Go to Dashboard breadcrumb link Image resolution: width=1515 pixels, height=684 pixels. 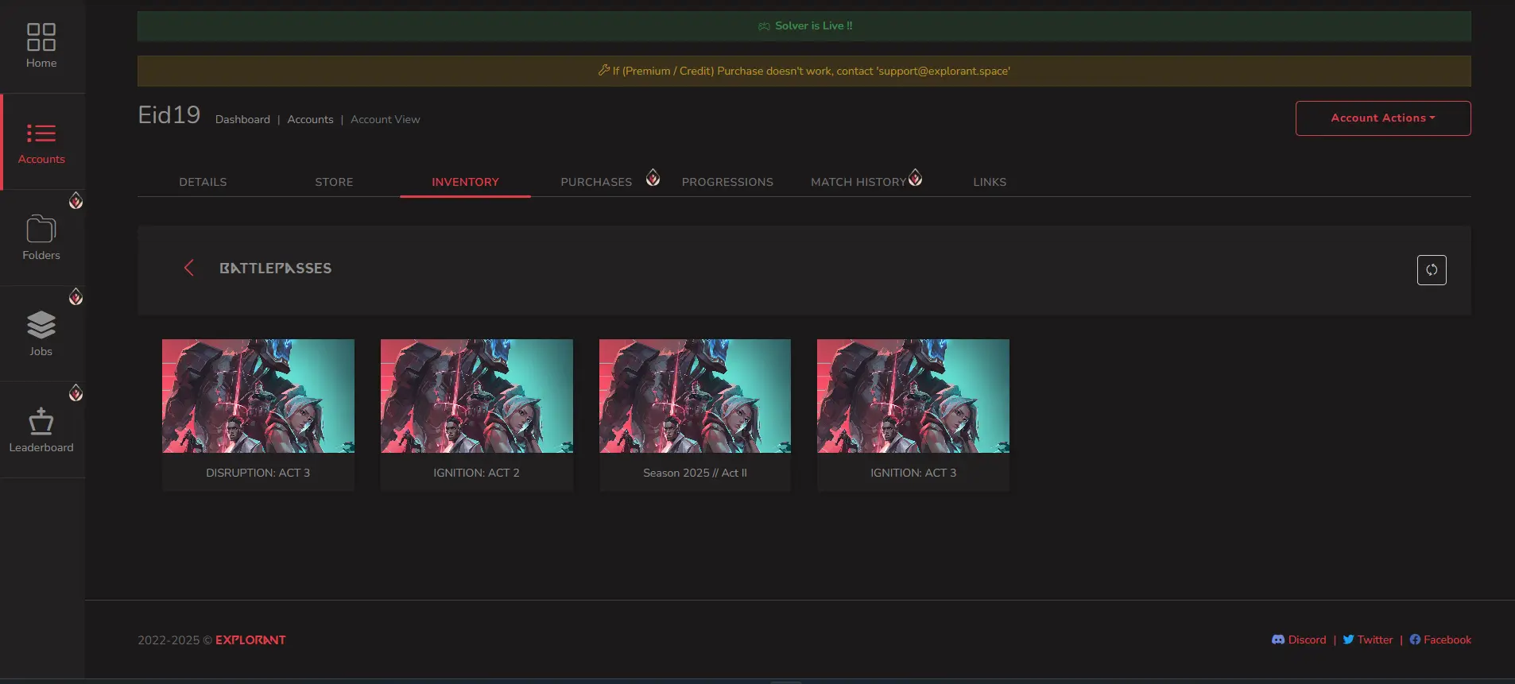pyautogui.click(x=242, y=119)
